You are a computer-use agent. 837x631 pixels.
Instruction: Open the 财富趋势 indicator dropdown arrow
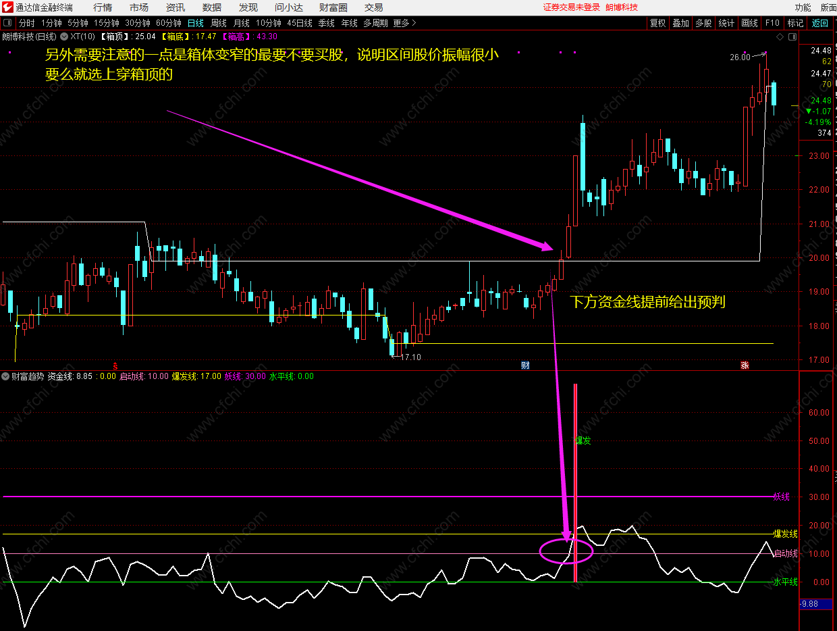[x=6, y=376]
